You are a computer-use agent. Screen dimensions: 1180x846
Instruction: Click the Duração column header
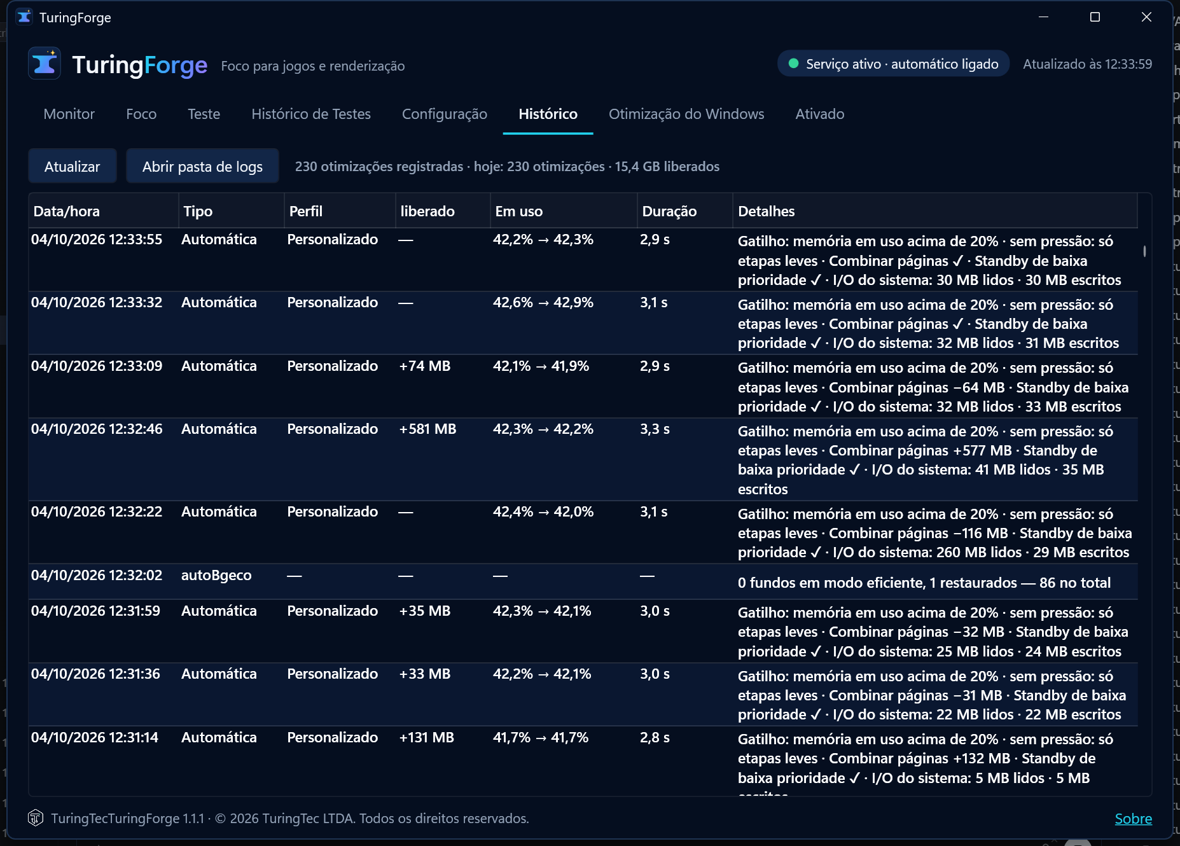tap(685, 211)
